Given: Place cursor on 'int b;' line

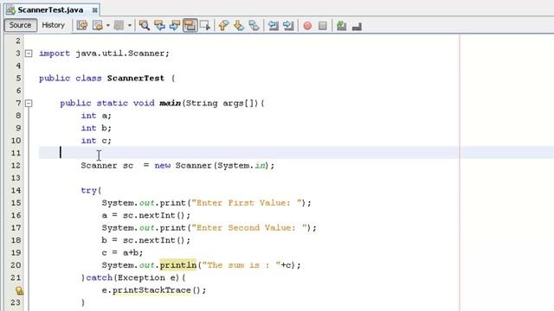Looking at the screenshot, I should [x=96, y=128].
